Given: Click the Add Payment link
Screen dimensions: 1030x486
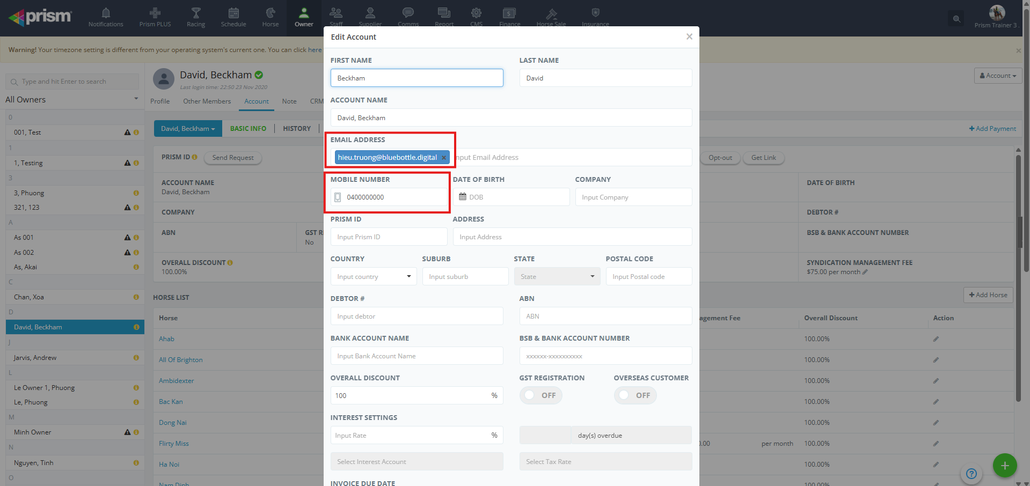Looking at the screenshot, I should [992, 129].
